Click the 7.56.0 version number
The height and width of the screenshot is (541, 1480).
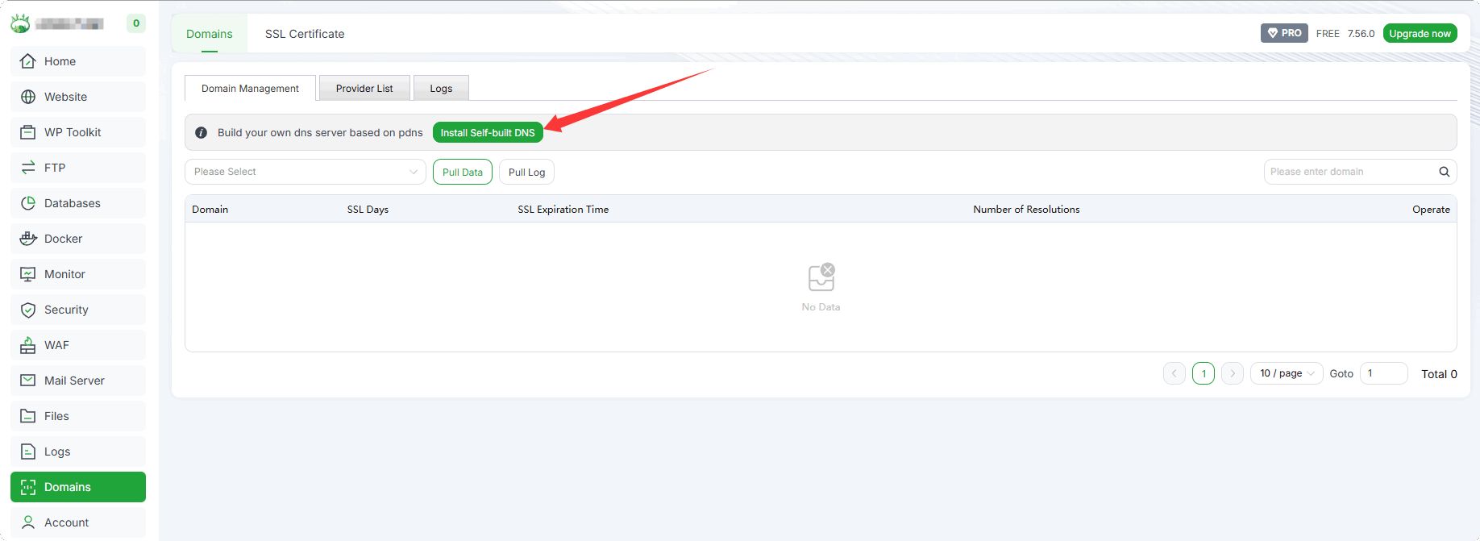1361,34
